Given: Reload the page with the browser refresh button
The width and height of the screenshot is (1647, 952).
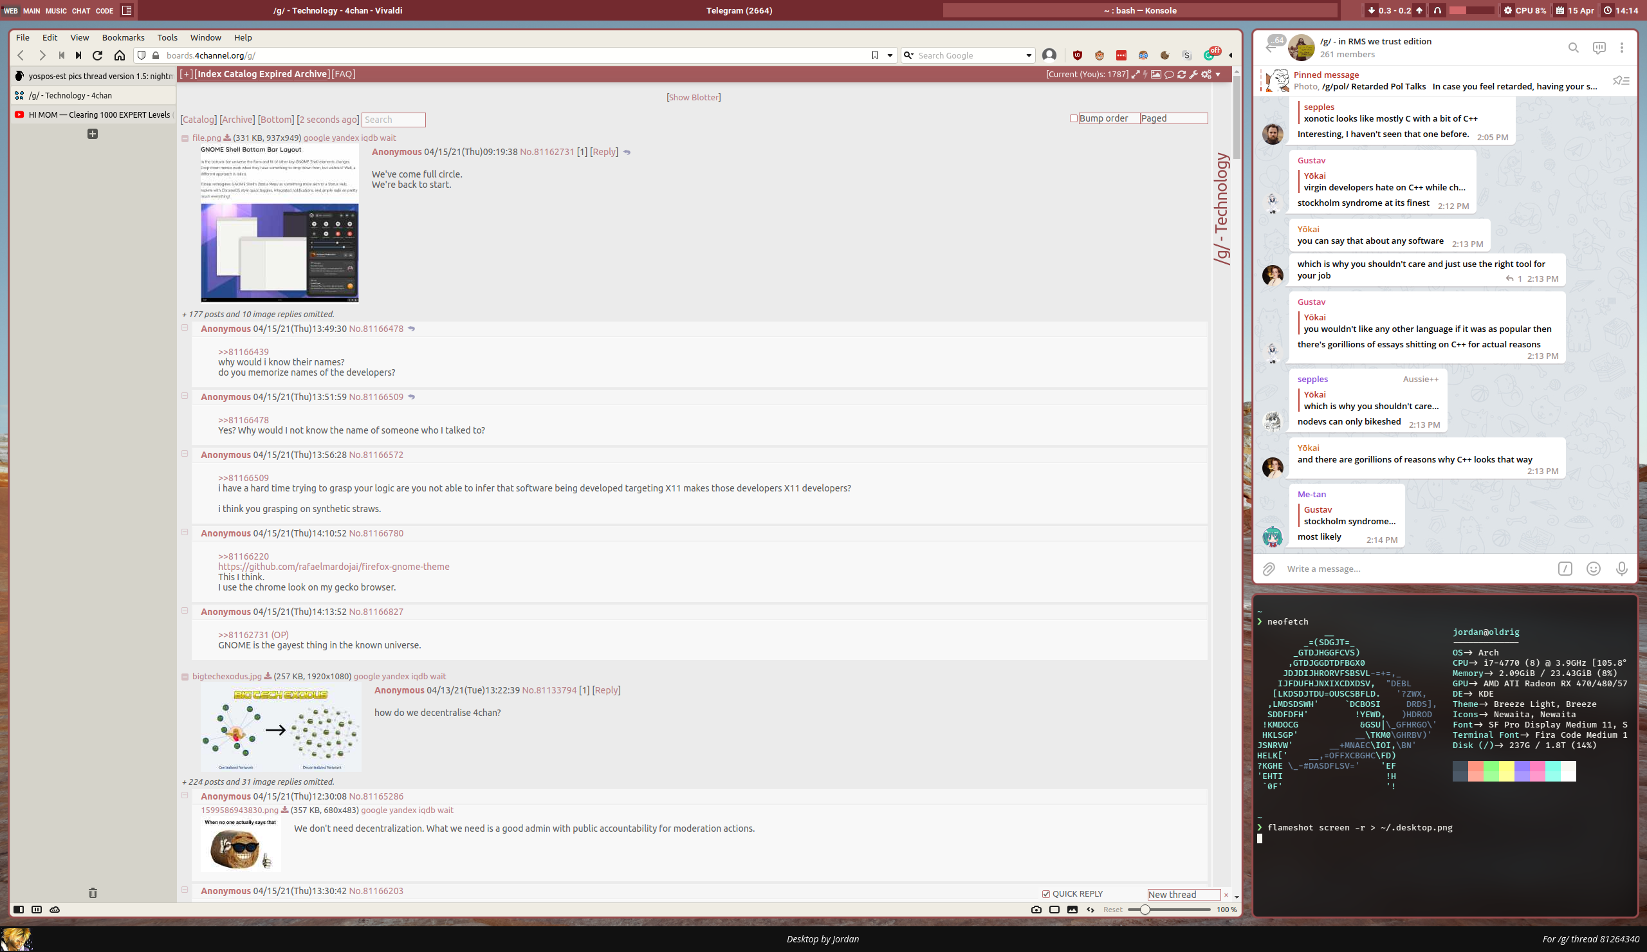Looking at the screenshot, I should 97,55.
